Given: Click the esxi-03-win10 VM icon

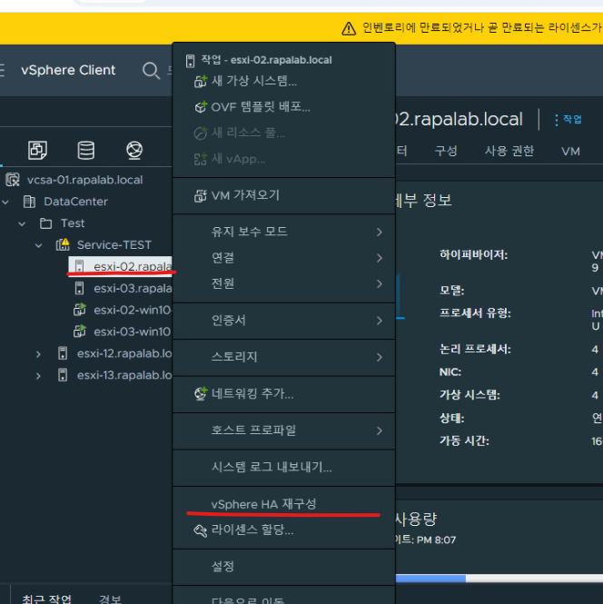Looking at the screenshot, I should click(80, 332).
